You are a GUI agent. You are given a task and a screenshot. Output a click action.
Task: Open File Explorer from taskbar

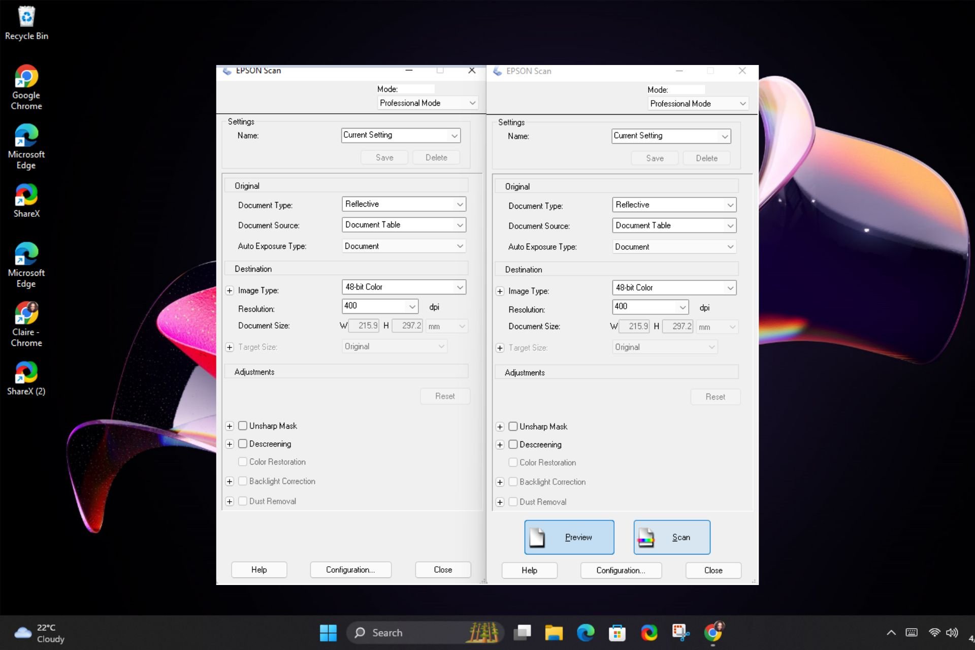pos(554,633)
